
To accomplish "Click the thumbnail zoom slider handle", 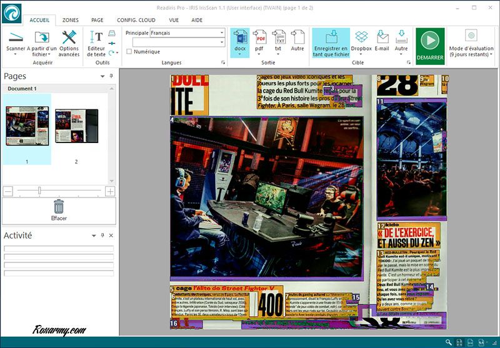I will click(x=39, y=191).
